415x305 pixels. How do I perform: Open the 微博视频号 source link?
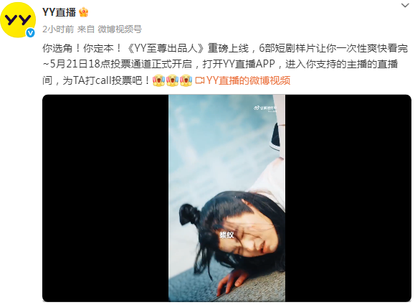120,29
